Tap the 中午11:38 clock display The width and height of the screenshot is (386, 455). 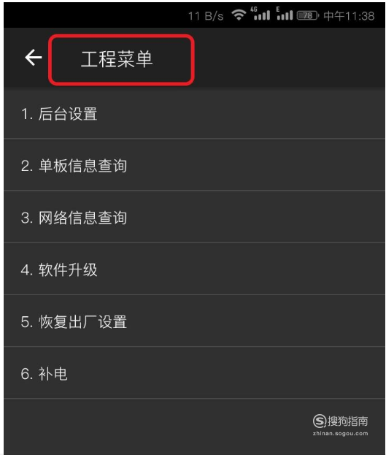click(349, 15)
